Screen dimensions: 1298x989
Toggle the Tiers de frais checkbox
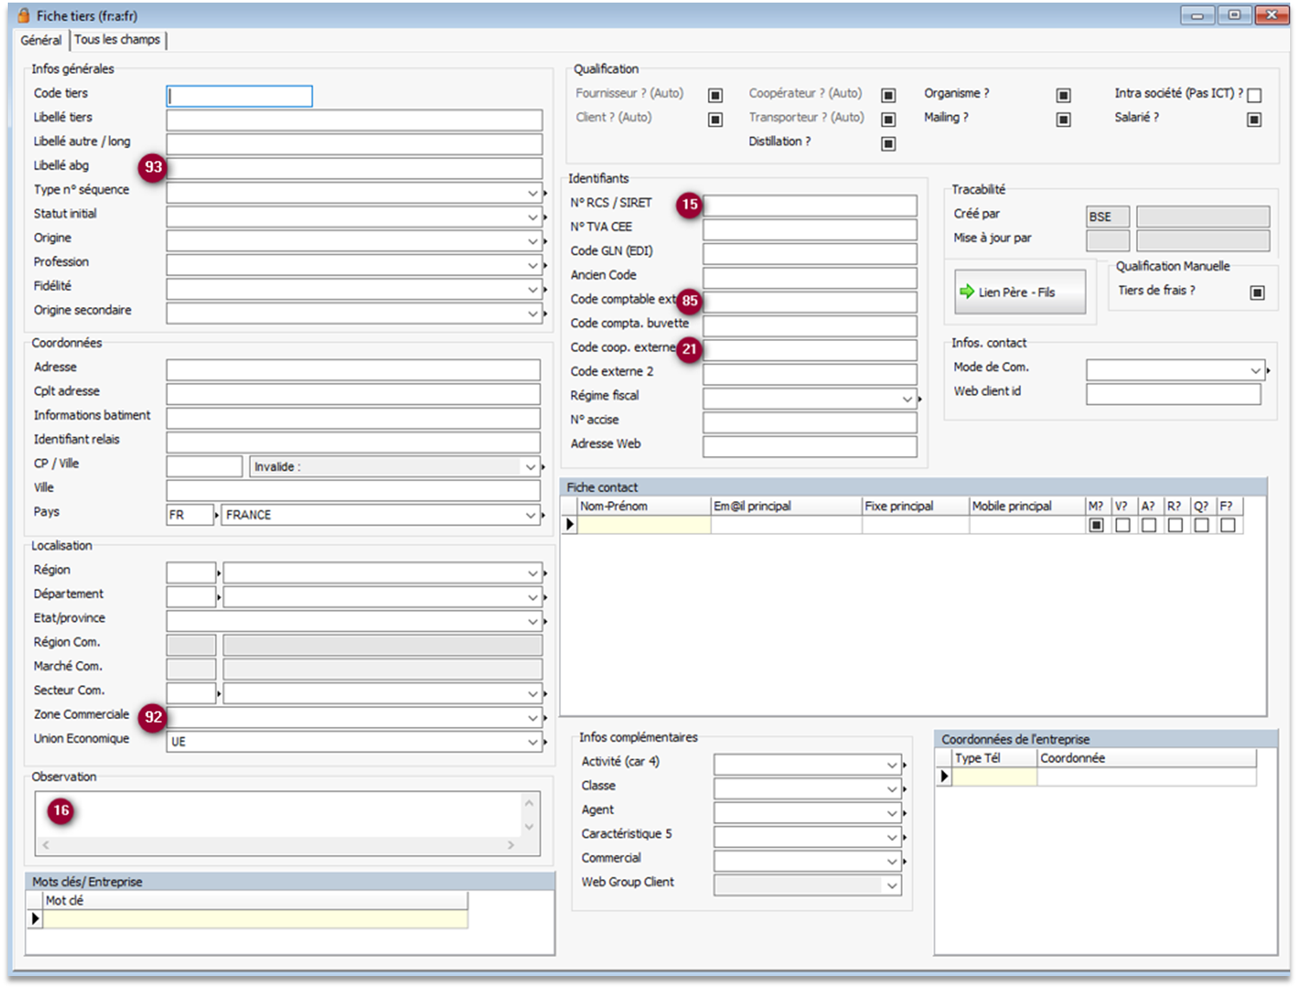[x=1257, y=293]
